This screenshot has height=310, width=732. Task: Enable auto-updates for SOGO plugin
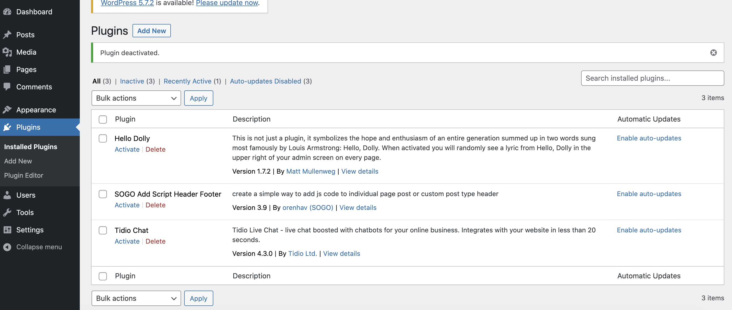[649, 194]
